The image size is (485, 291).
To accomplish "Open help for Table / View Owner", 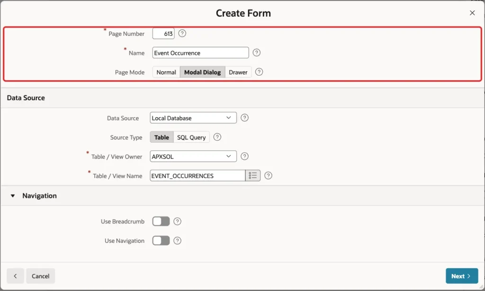I will [x=244, y=156].
